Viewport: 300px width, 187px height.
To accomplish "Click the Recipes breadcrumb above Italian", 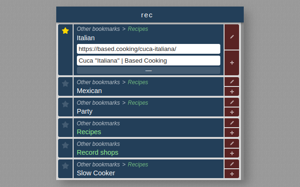I will coord(138,29).
